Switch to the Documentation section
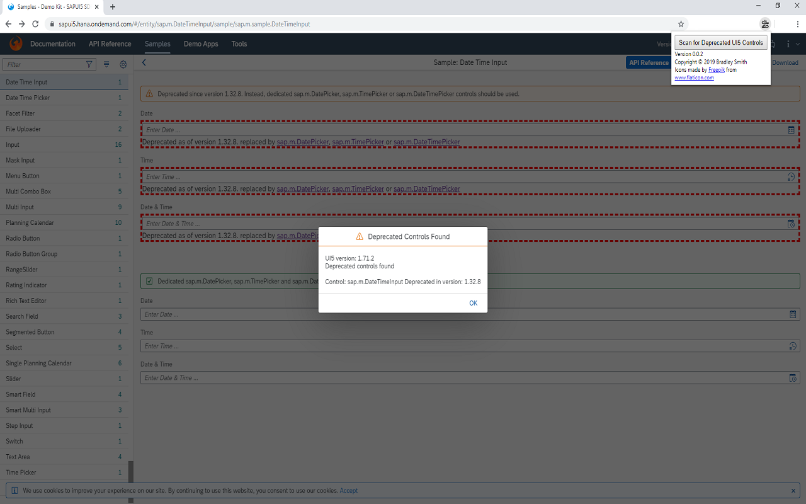This screenshot has width=806, height=504. (x=53, y=44)
